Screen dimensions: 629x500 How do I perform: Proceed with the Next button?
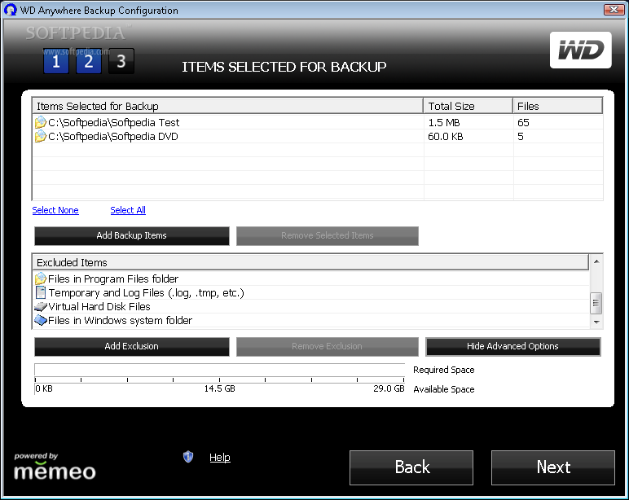(552, 467)
